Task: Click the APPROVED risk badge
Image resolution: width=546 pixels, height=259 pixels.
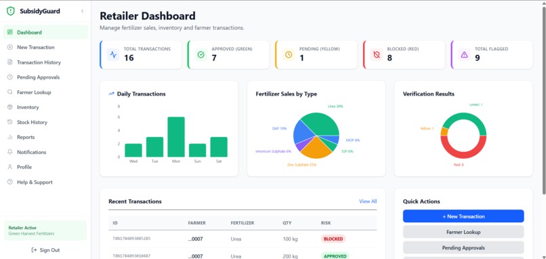Action: (335, 256)
